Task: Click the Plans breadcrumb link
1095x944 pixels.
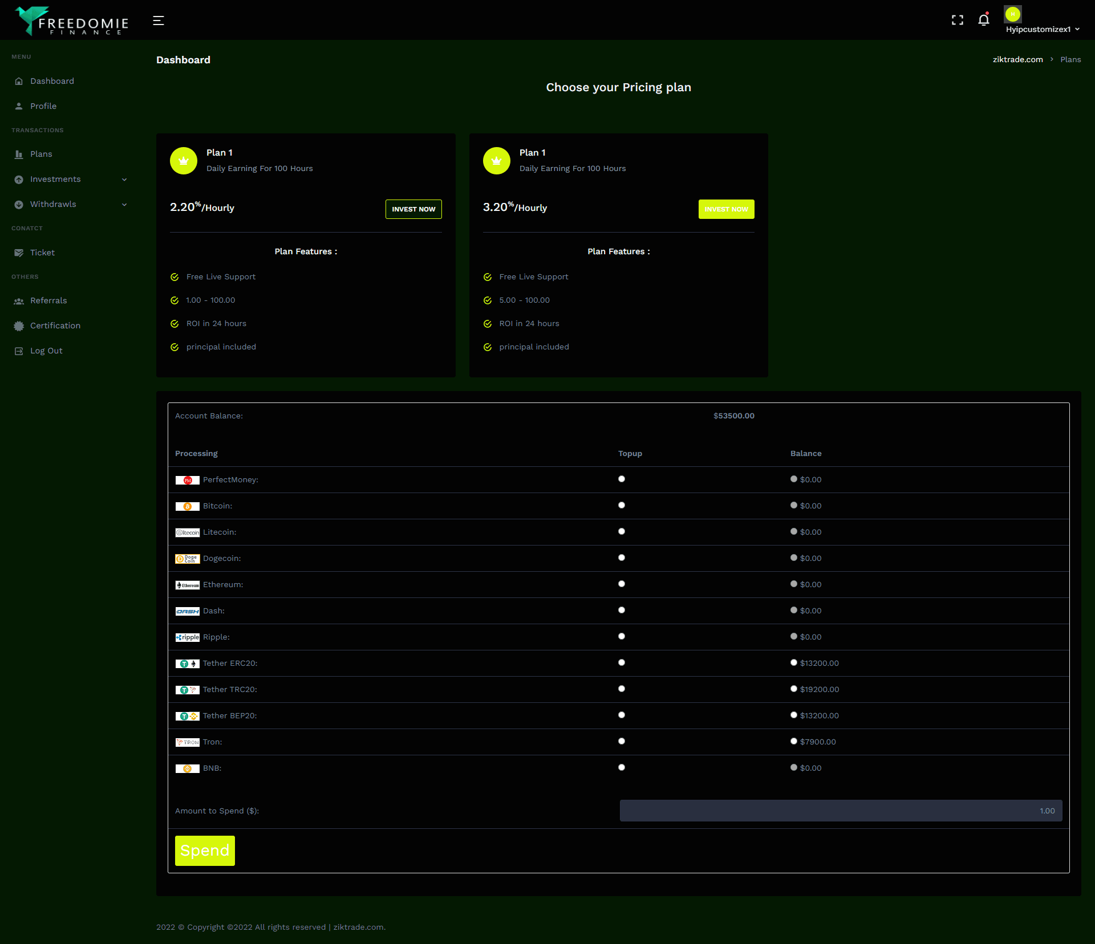Action: coord(1070,59)
